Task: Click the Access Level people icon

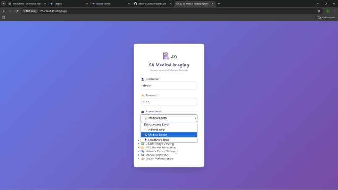Action: pos(143,112)
